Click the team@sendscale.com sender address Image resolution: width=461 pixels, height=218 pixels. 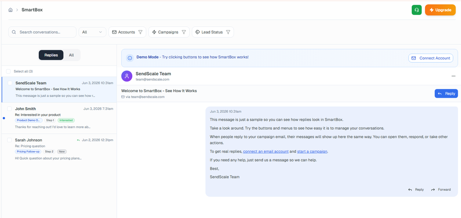[152, 79]
